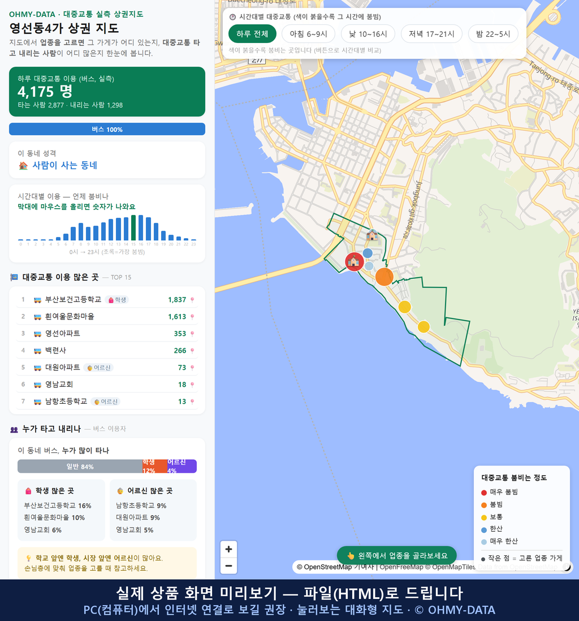Click bus icon for 백련사
This screenshot has width=579, height=621.
click(x=38, y=351)
